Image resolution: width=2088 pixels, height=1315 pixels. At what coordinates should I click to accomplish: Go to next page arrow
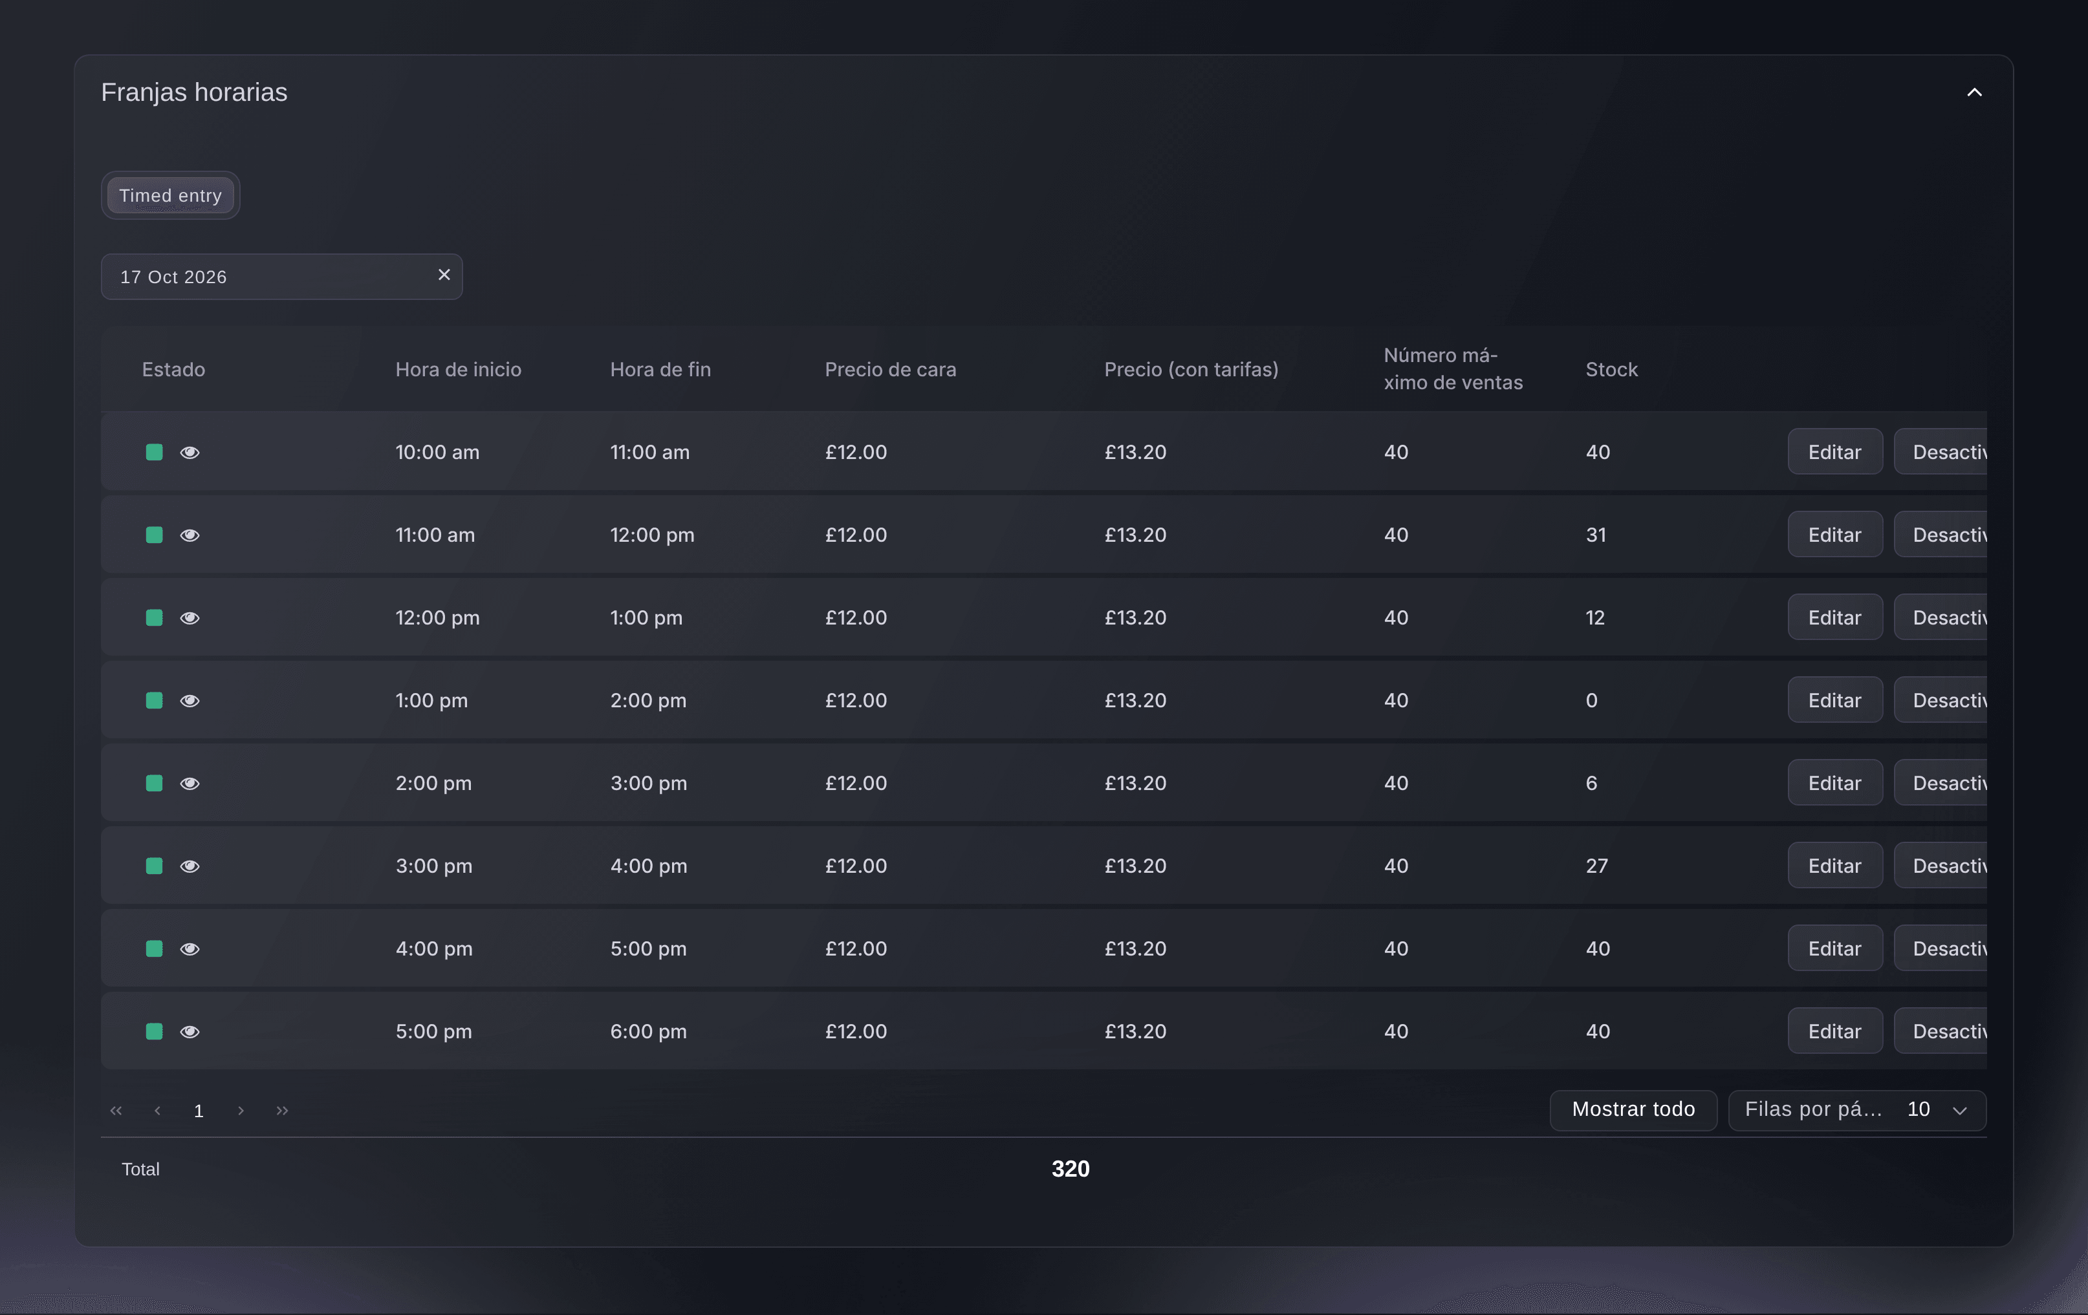pos(241,1111)
